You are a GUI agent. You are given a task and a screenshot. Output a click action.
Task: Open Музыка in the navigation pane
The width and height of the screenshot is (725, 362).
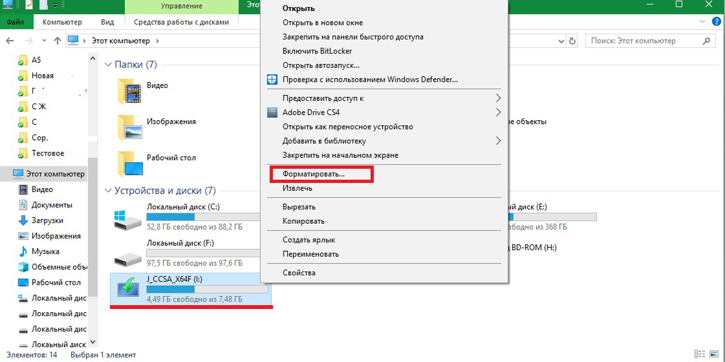(45, 251)
